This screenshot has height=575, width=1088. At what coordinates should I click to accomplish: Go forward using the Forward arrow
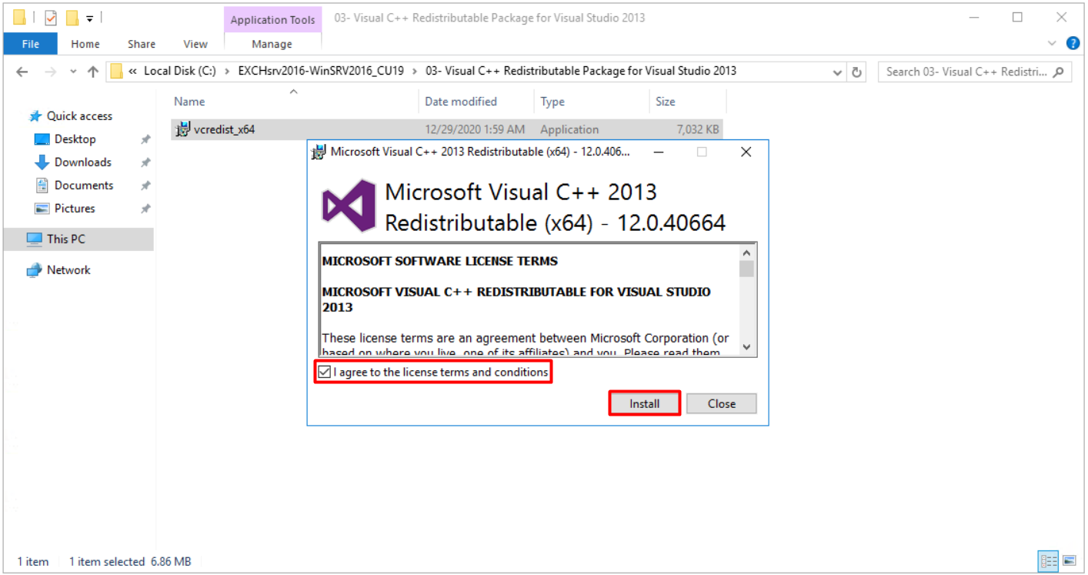[50, 72]
